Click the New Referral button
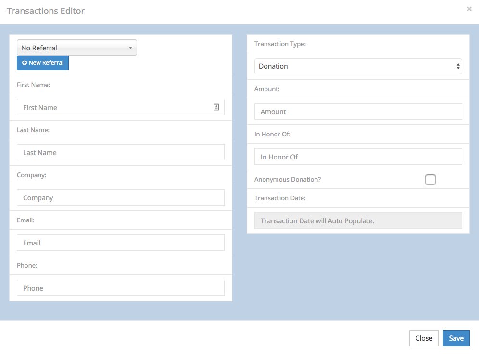This screenshot has width=479, height=355. (43, 63)
